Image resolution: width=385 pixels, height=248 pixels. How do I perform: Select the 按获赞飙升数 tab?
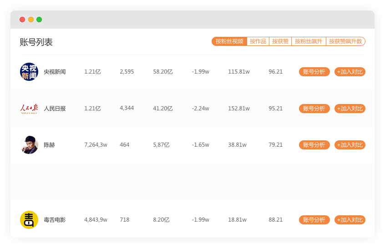pyautogui.click(x=345, y=41)
